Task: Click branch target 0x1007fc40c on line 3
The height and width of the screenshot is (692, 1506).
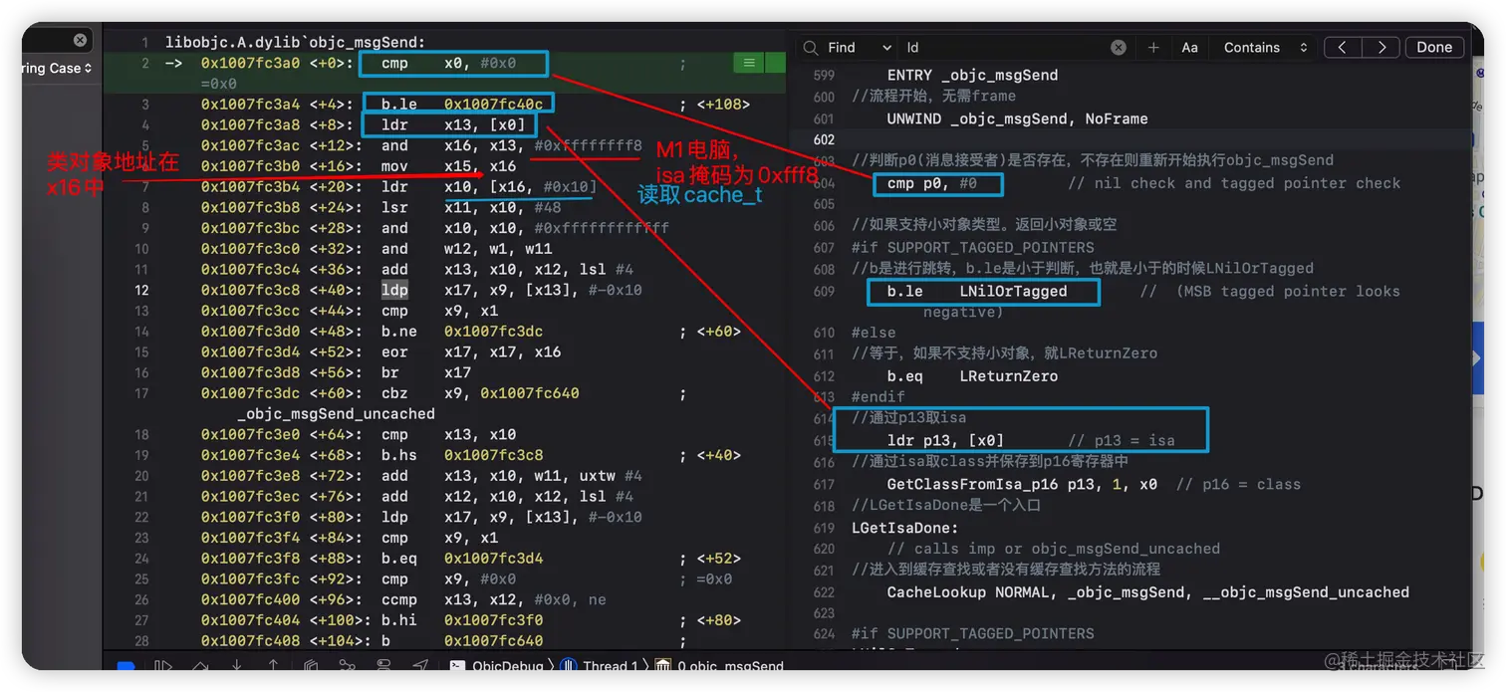Action: click(x=494, y=105)
